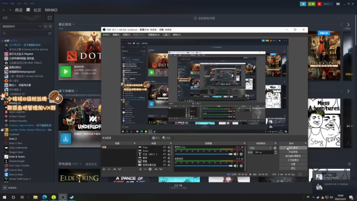Screen dimensions: 357x201
Task: Open settings gear for the microphone audio track
Action: [241, 154]
